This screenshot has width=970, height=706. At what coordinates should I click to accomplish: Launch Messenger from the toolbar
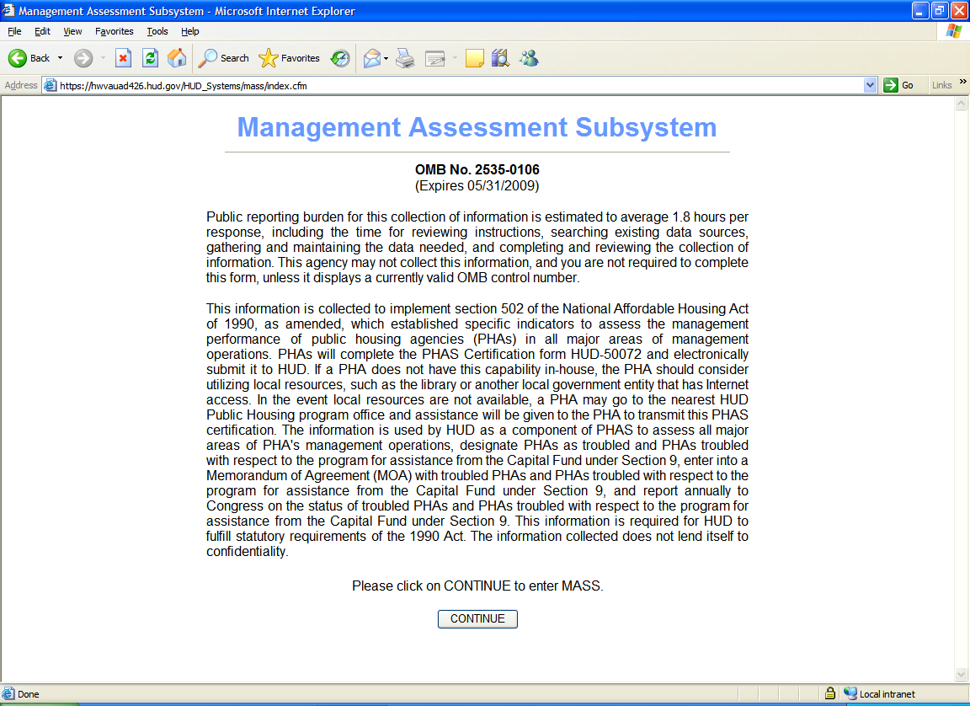point(529,58)
